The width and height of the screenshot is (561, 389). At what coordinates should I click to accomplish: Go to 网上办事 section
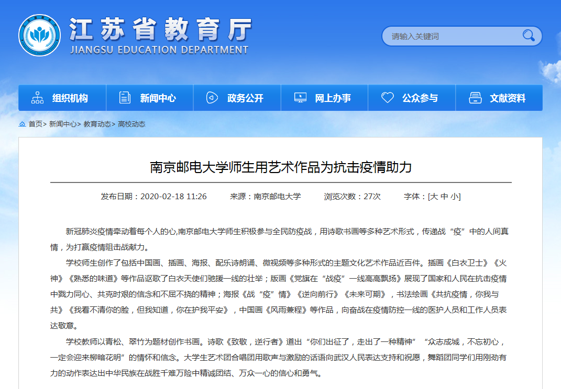(333, 98)
